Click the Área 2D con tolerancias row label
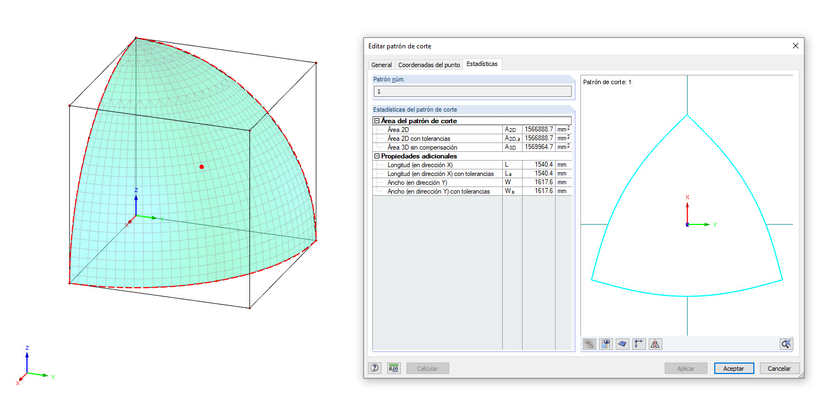Screen dimensions: 826x401 419,139
